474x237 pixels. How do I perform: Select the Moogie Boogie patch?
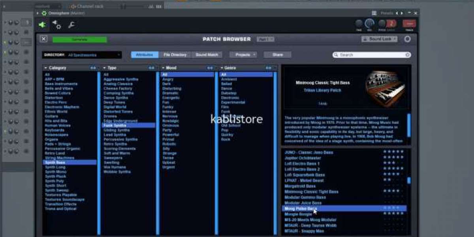[298, 214]
